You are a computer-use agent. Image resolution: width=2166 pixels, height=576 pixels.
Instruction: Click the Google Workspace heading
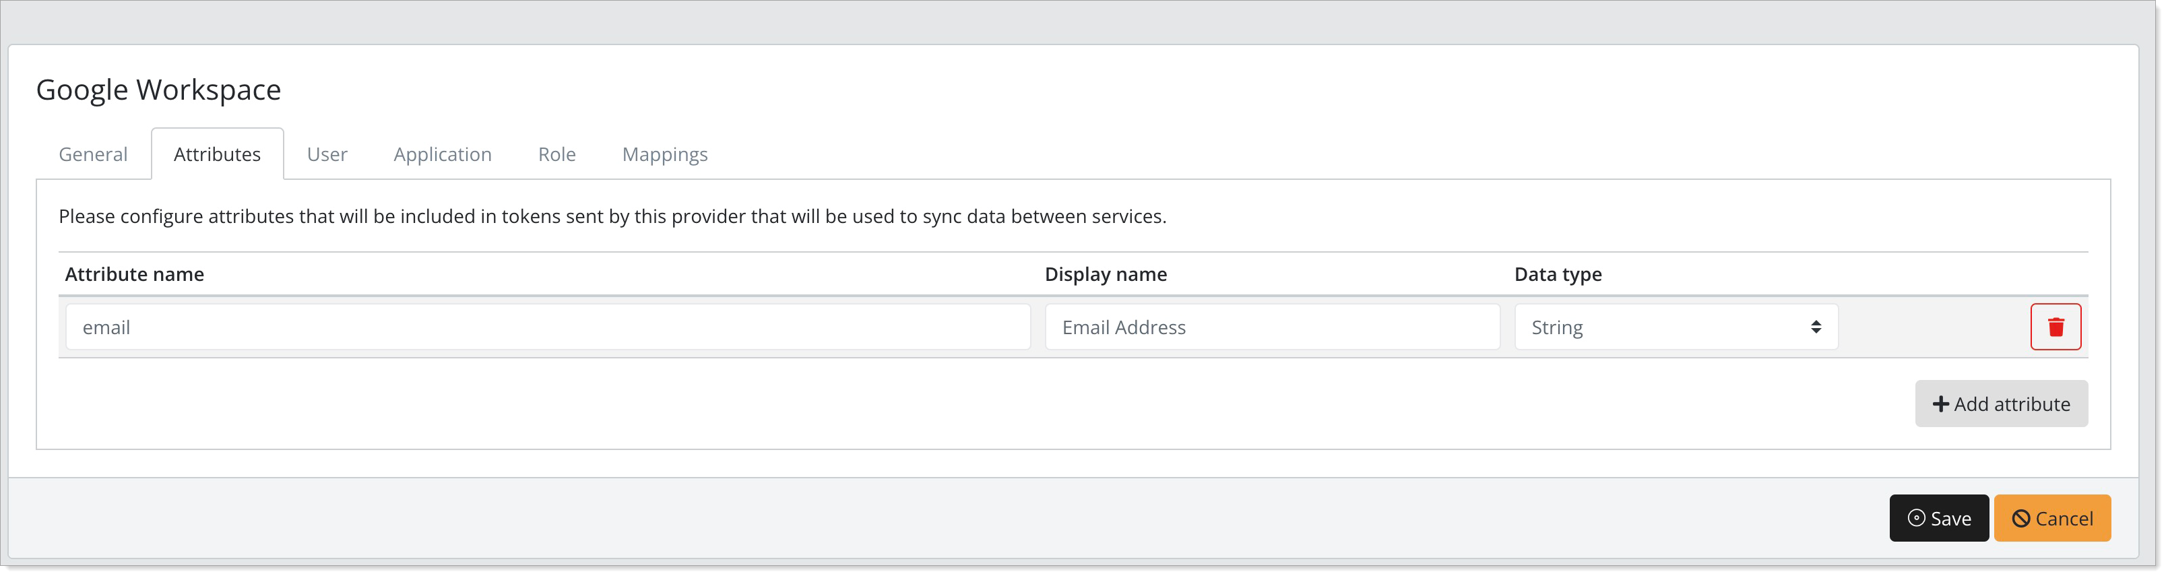(158, 89)
